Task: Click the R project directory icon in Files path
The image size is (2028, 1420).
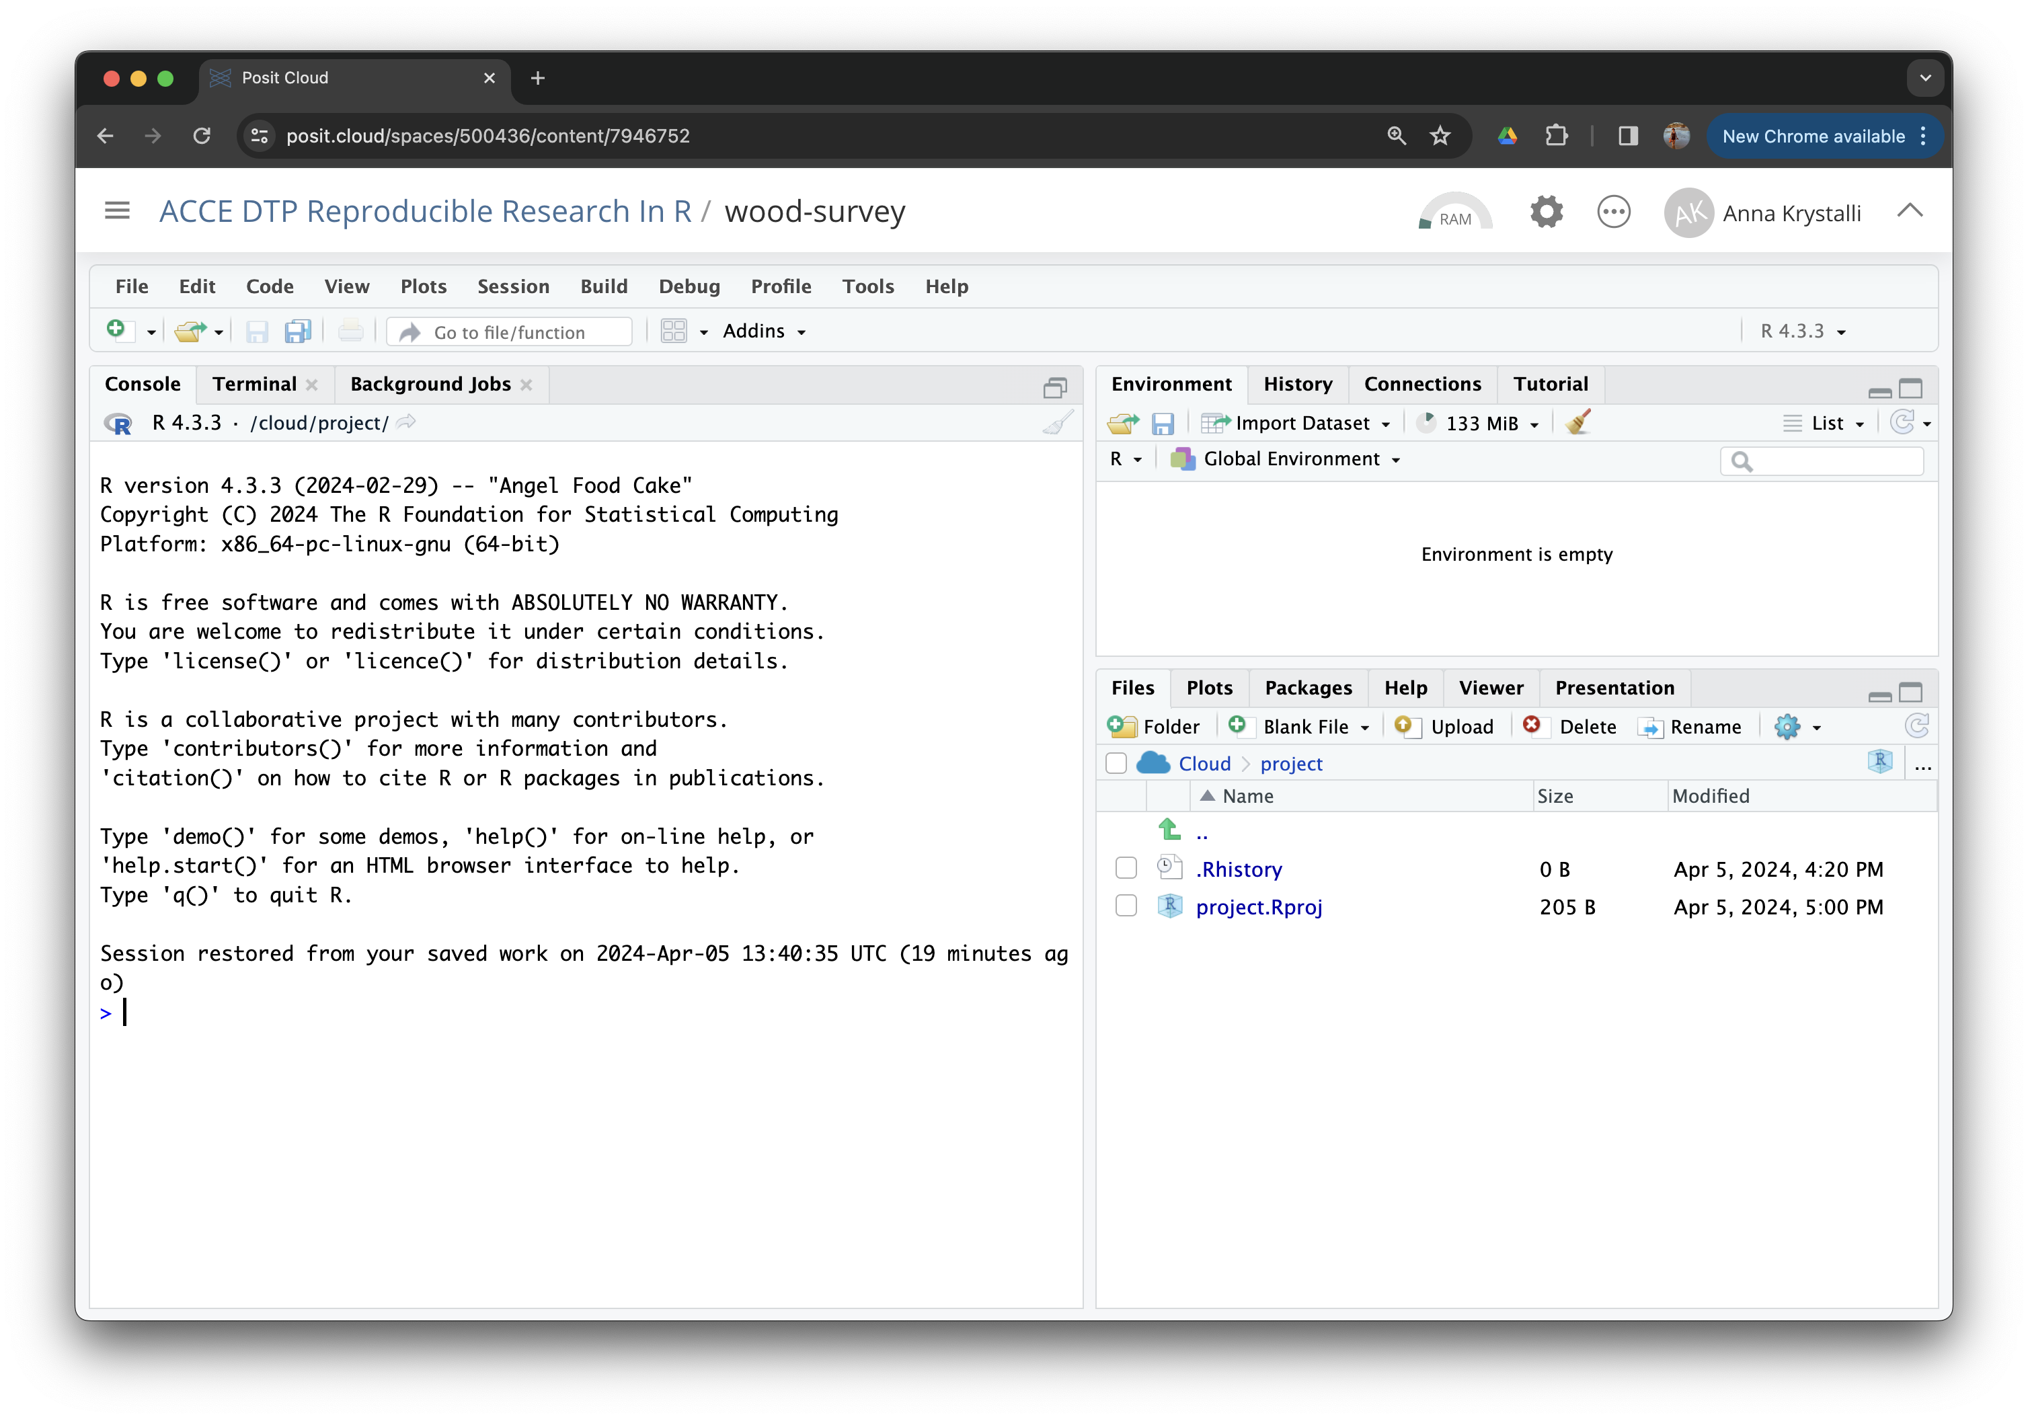Action: pyautogui.click(x=1881, y=762)
